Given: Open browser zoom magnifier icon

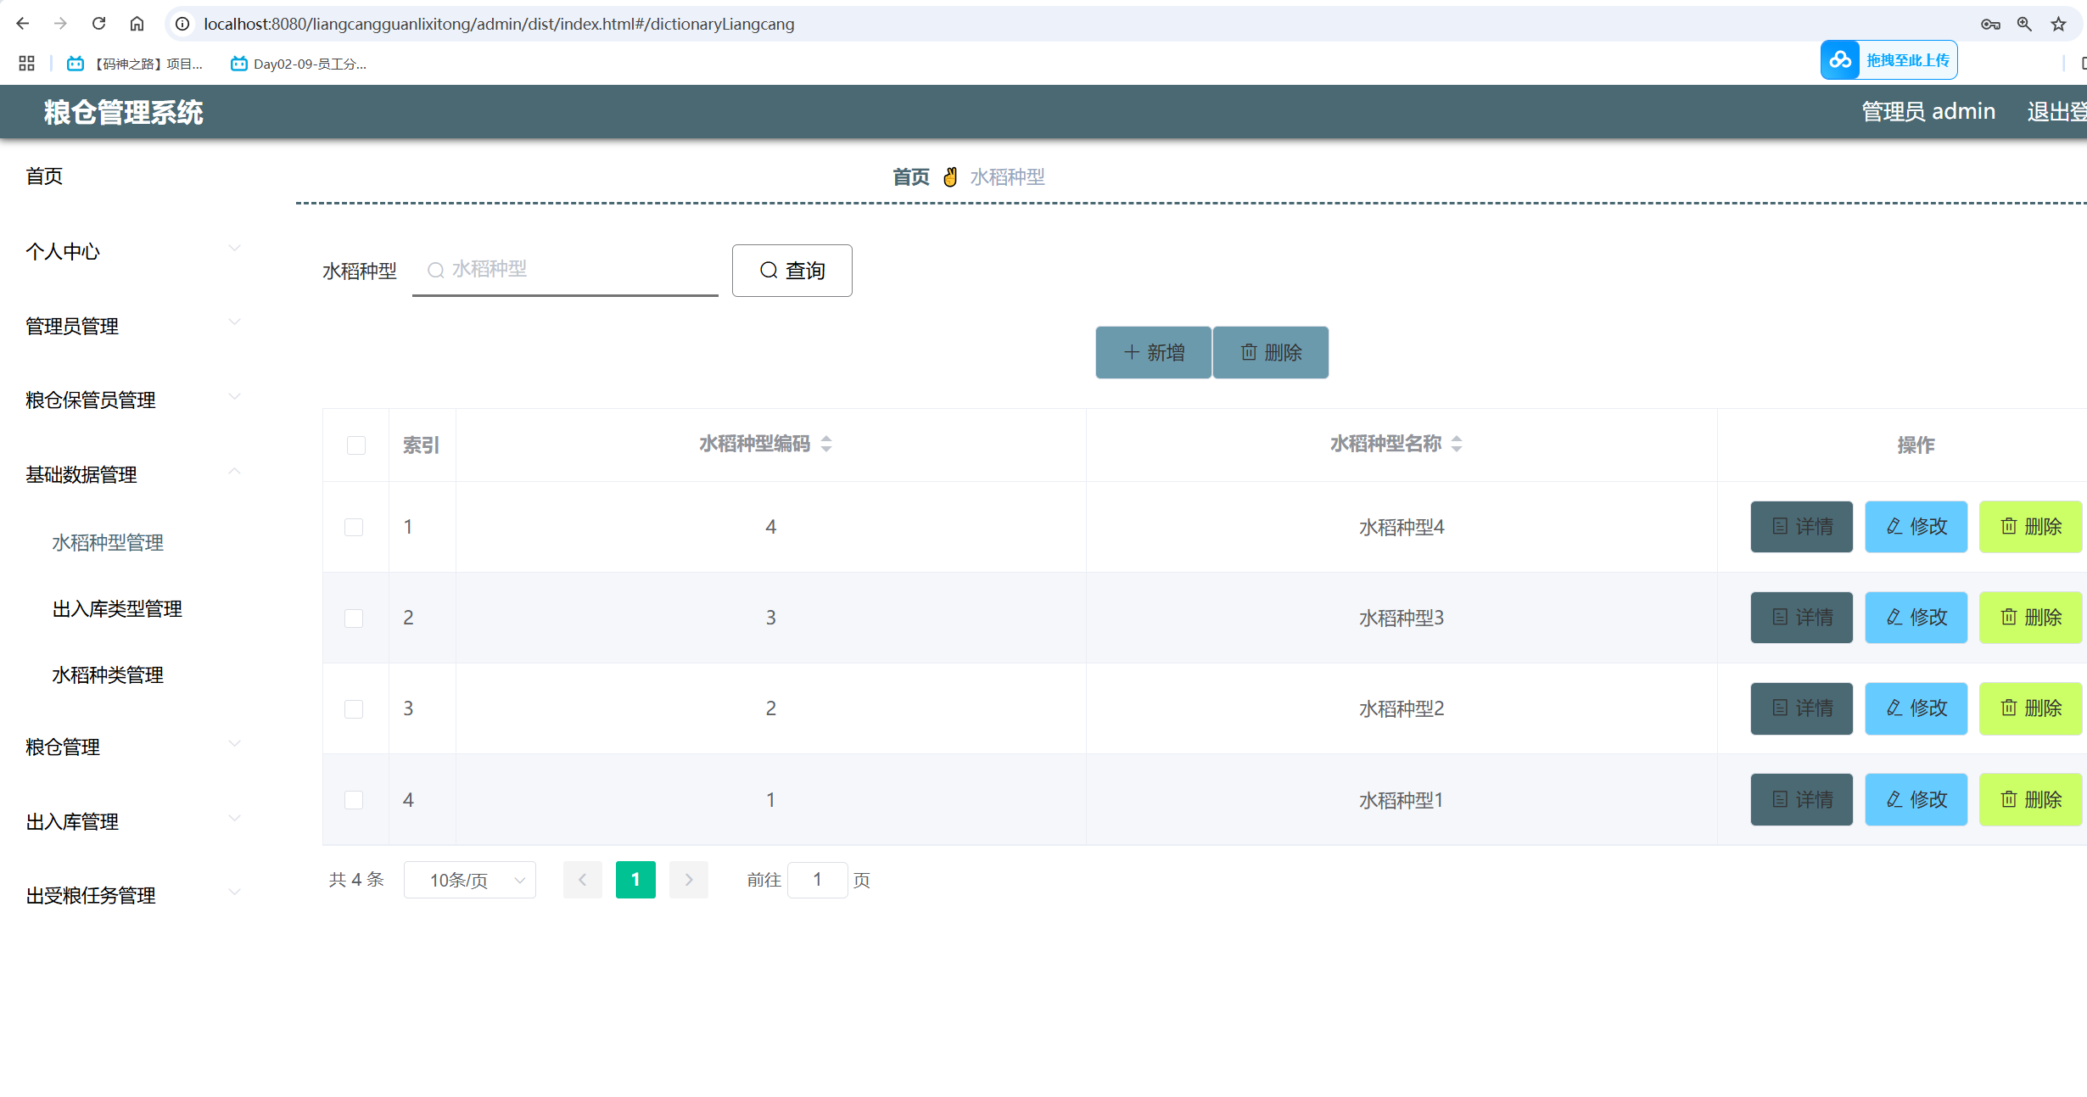Looking at the screenshot, I should pos(2024,24).
